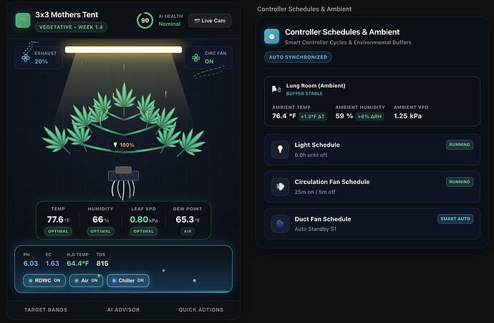This screenshot has width=494, height=323.
Task: Open the AI Advisor tab
Action: [123, 310]
